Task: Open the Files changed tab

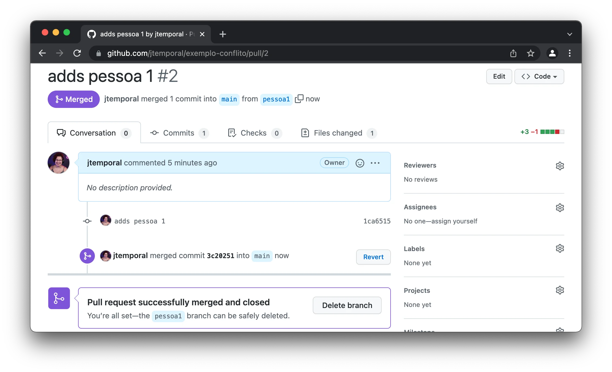Action: (x=338, y=133)
